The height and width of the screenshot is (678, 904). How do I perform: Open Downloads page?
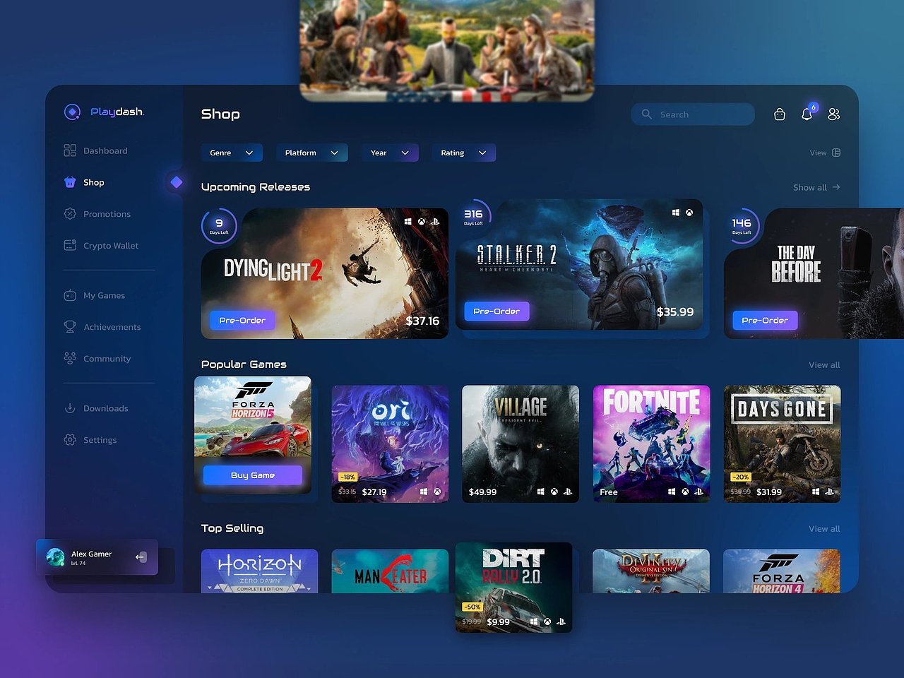coord(106,408)
